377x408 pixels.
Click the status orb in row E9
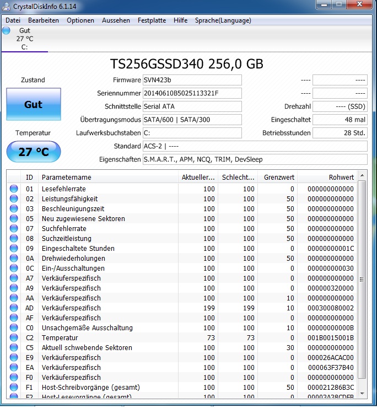click(14, 357)
